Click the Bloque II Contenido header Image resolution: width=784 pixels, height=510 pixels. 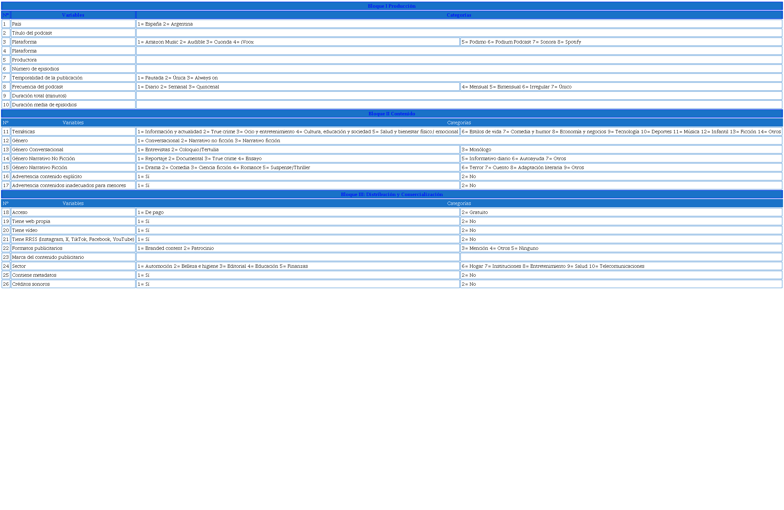pyautogui.click(x=391, y=114)
